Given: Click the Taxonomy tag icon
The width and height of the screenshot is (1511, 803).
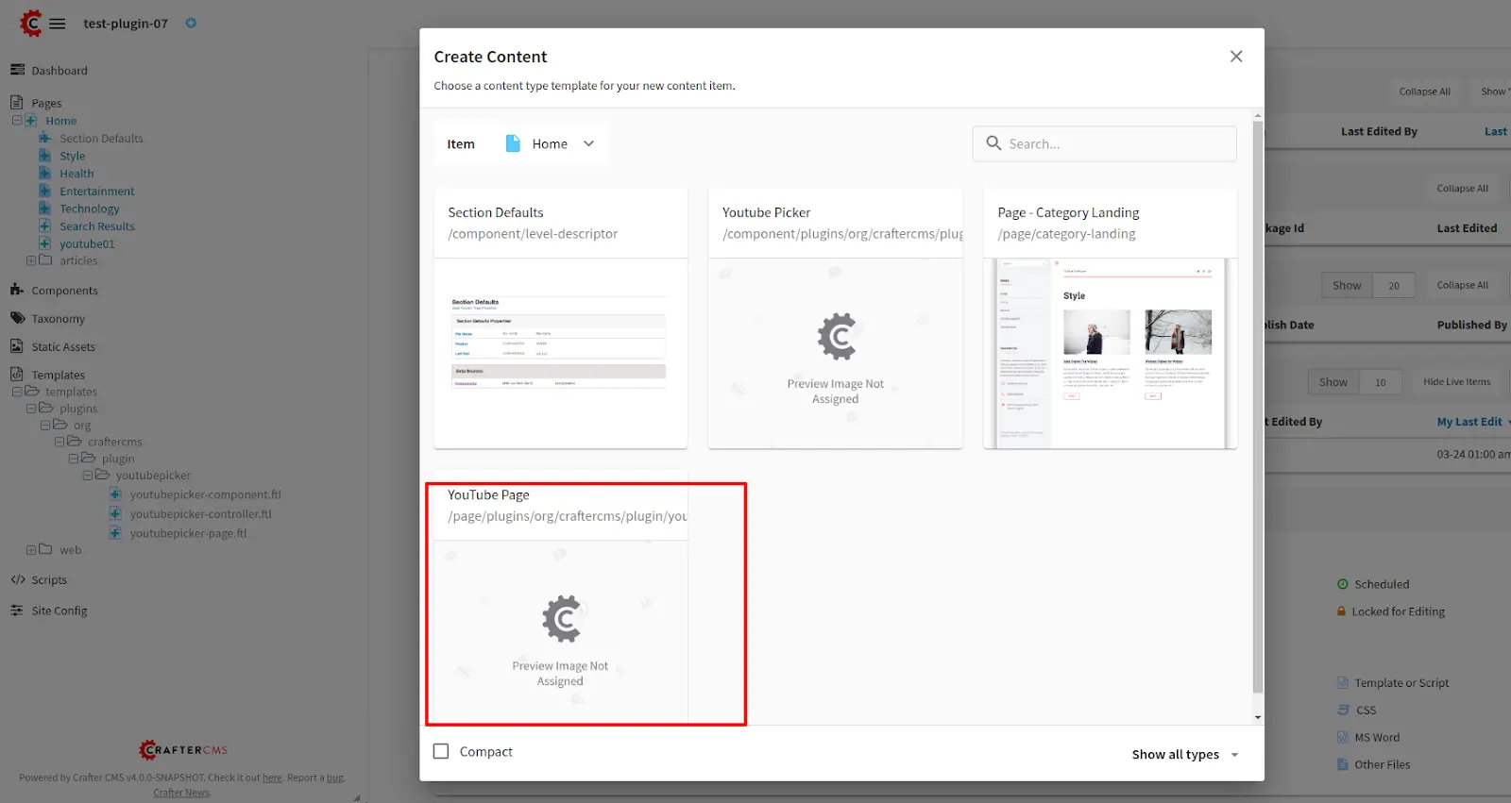Looking at the screenshot, I should click(x=17, y=318).
